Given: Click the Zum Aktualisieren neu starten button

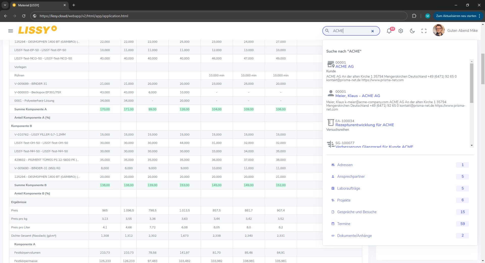Looking at the screenshot, I should [x=456, y=16].
